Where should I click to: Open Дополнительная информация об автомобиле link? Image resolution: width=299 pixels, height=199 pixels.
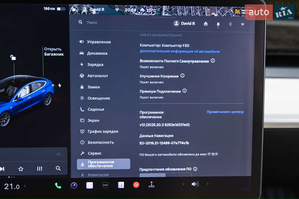point(180,51)
